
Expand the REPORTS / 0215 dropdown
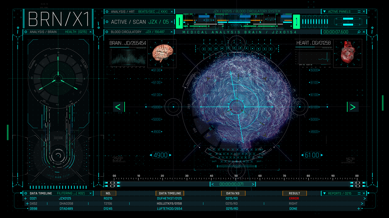(x=324, y=193)
